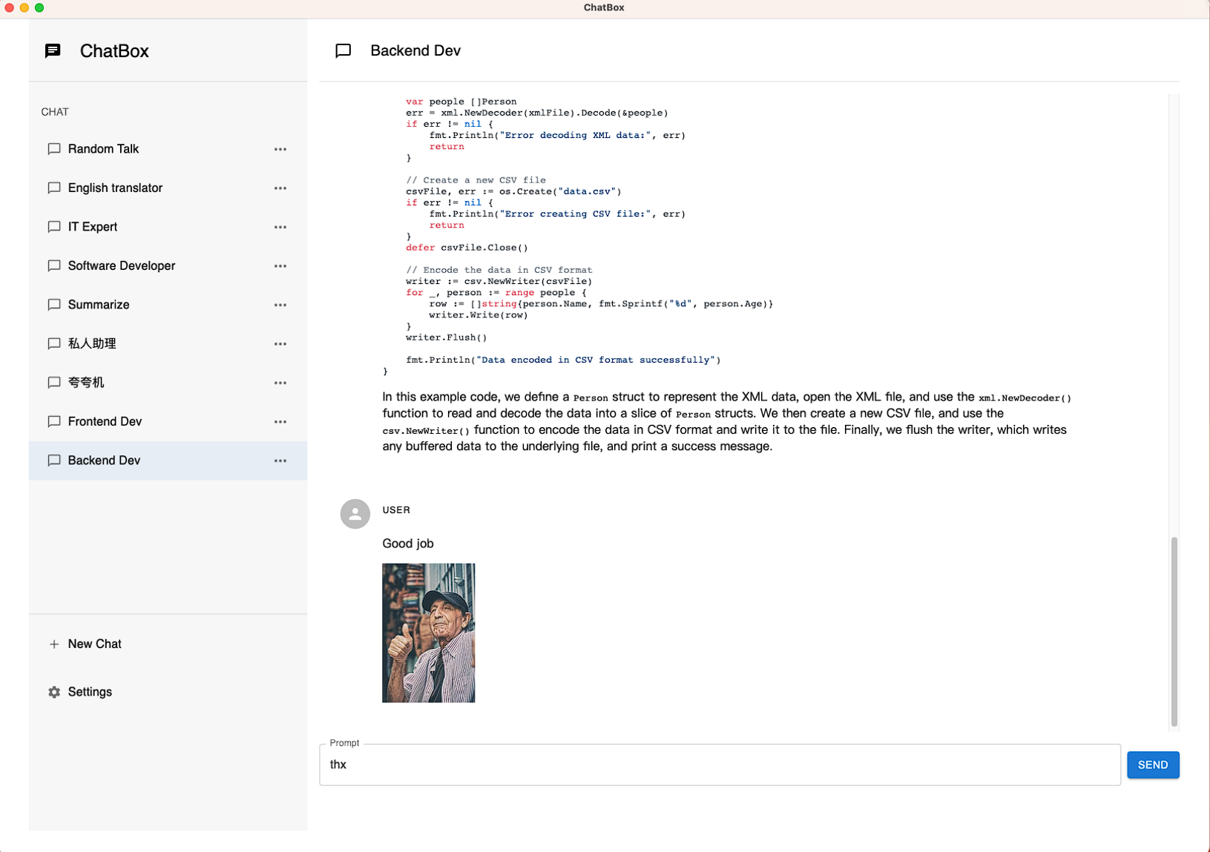Click the chat icon beside English translator
The height and width of the screenshot is (852, 1210).
tap(53, 188)
